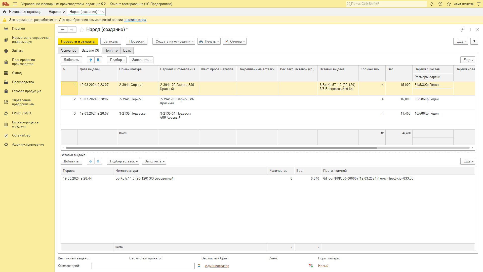Expand Подбор вставок dropdown
The height and width of the screenshot is (272, 483).
coord(123,161)
